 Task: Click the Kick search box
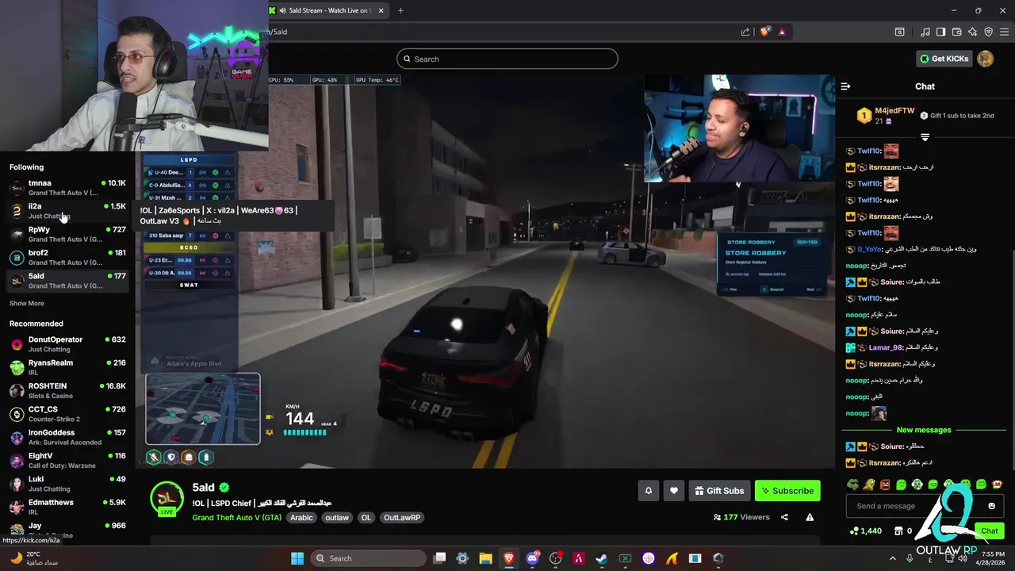pos(507,59)
